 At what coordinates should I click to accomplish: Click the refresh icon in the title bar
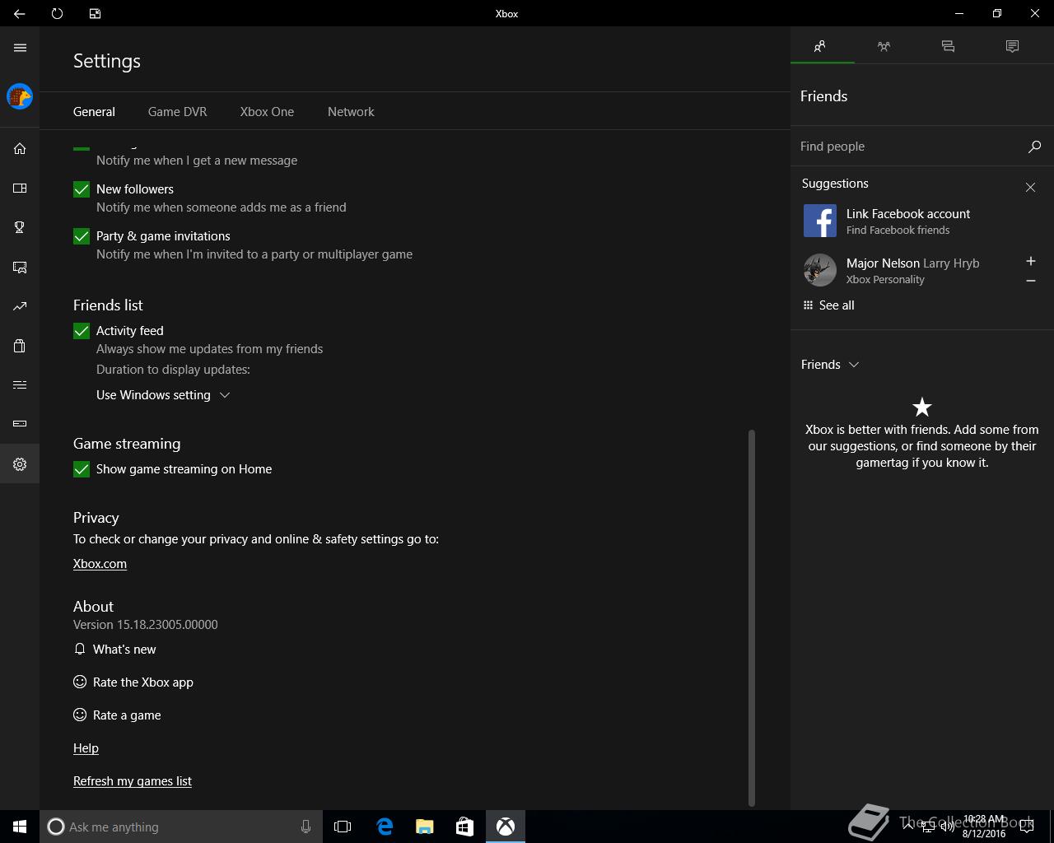tap(57, 13)
